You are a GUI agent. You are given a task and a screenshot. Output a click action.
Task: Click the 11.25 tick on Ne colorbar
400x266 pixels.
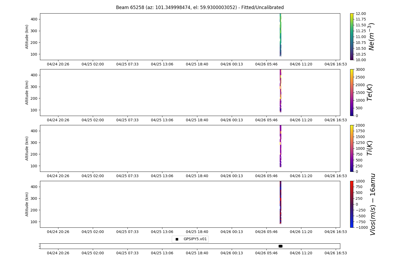361,31
